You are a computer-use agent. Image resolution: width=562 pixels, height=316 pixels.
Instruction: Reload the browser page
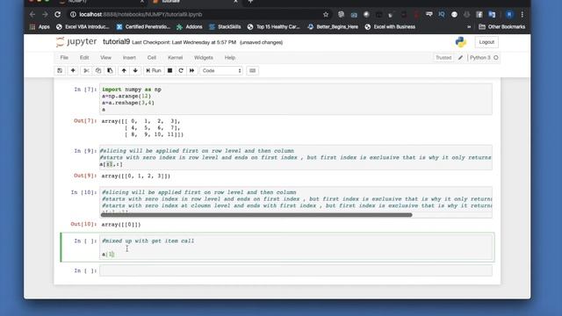pyautogui.click(x=57, y=14)
